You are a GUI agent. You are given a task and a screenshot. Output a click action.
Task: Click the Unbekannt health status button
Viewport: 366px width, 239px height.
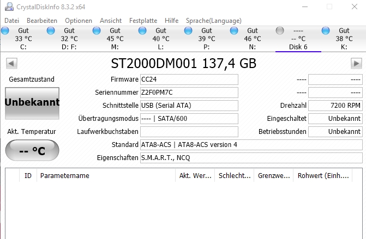click(32, 103)
